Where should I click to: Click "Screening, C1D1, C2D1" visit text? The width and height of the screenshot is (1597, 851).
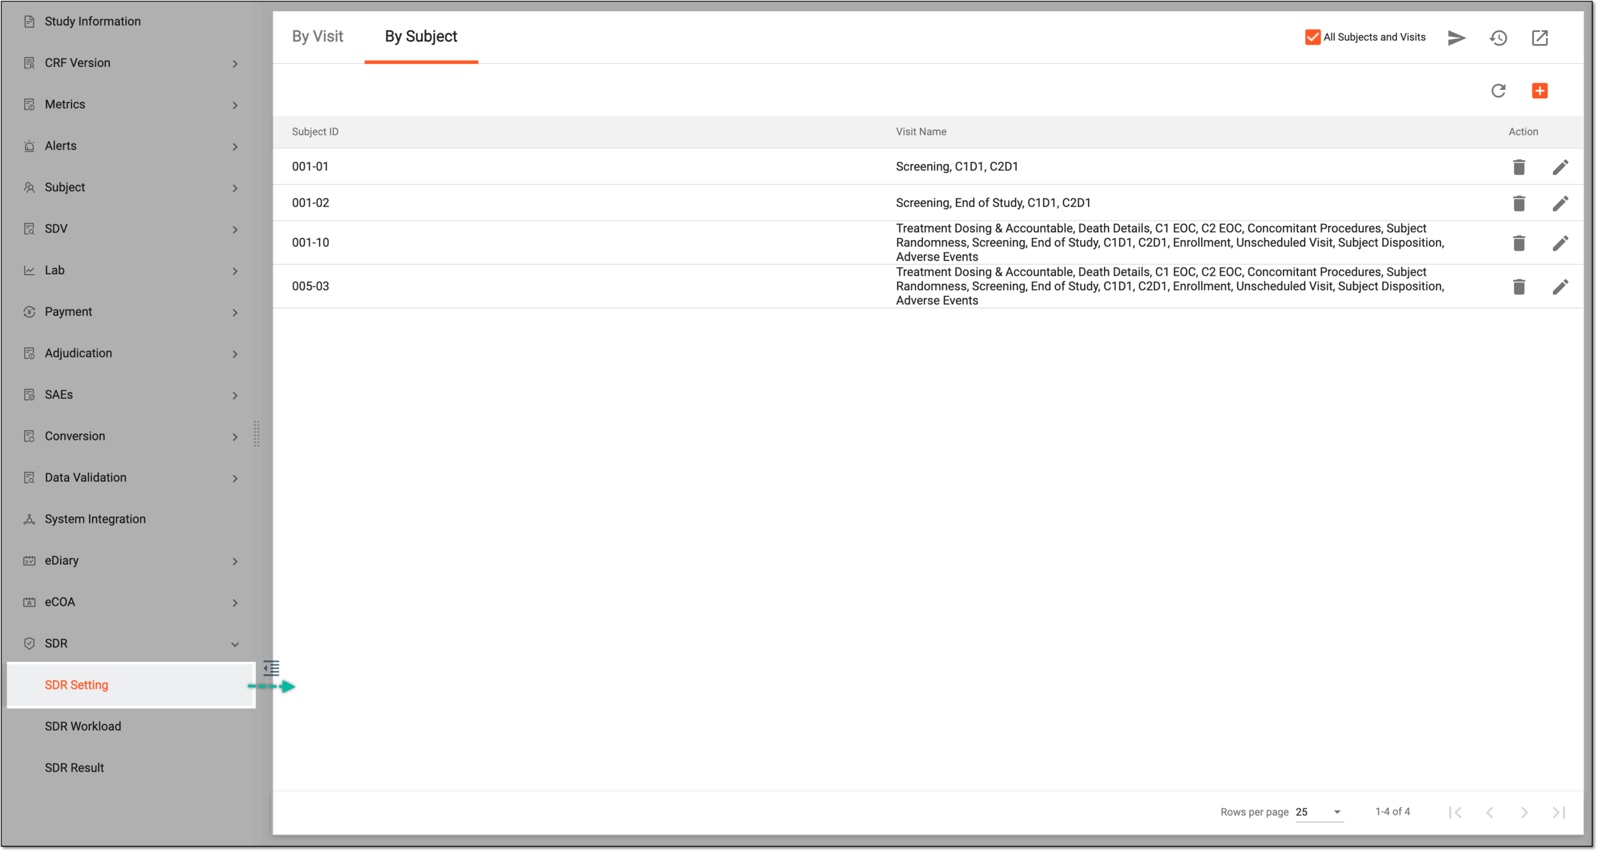pyautogui.click(x=957, y=167)
